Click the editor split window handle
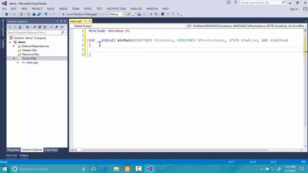308x173 pixels. (305, 30)
